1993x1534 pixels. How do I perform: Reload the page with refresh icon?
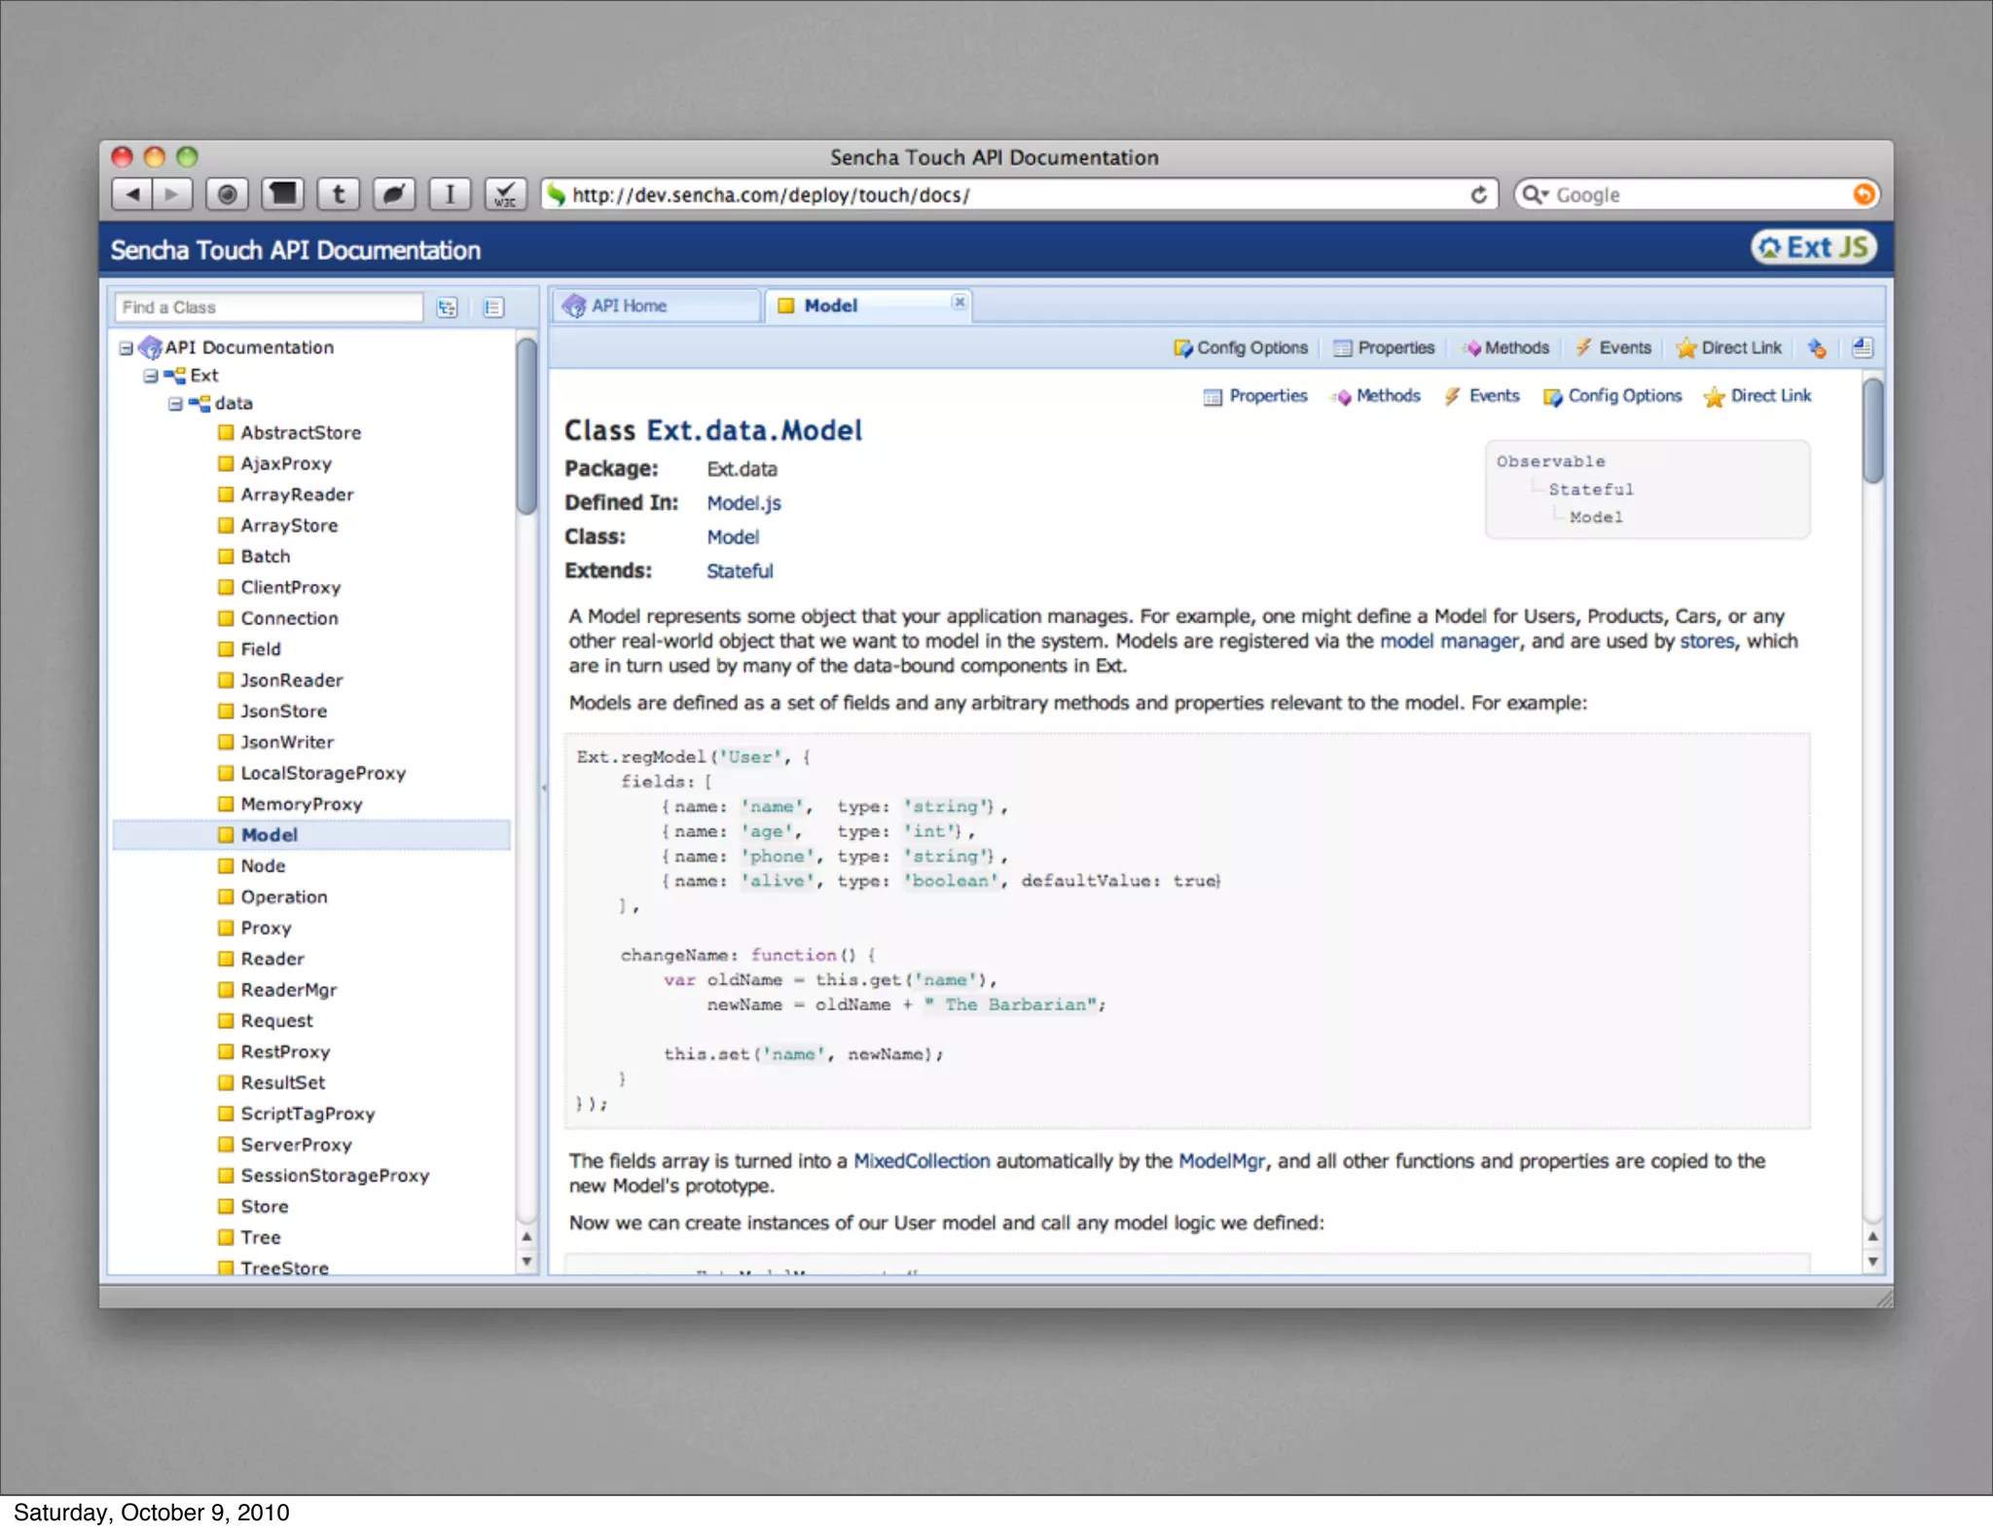(x=1478, y=195)
